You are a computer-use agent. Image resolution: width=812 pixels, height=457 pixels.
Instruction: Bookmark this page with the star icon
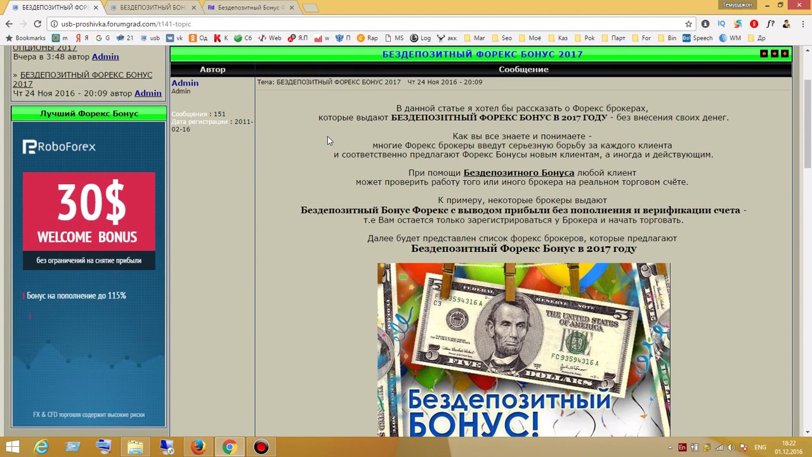pyautogui.click(x=688, y=24)
